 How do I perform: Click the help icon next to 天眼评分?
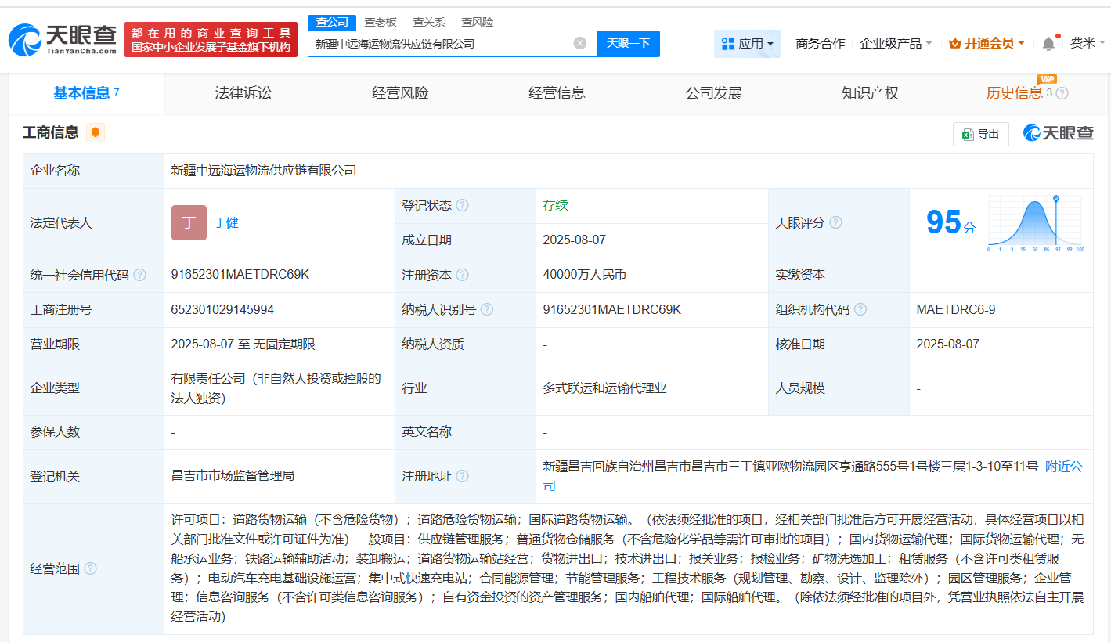point(835,222)
